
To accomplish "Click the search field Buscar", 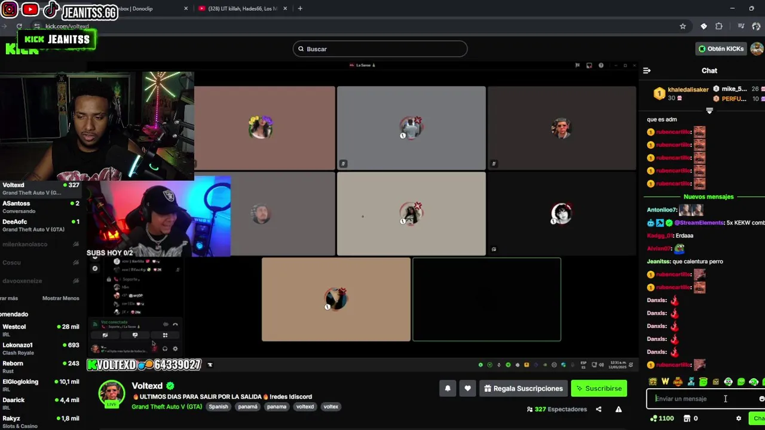I will tap(380, 49).
